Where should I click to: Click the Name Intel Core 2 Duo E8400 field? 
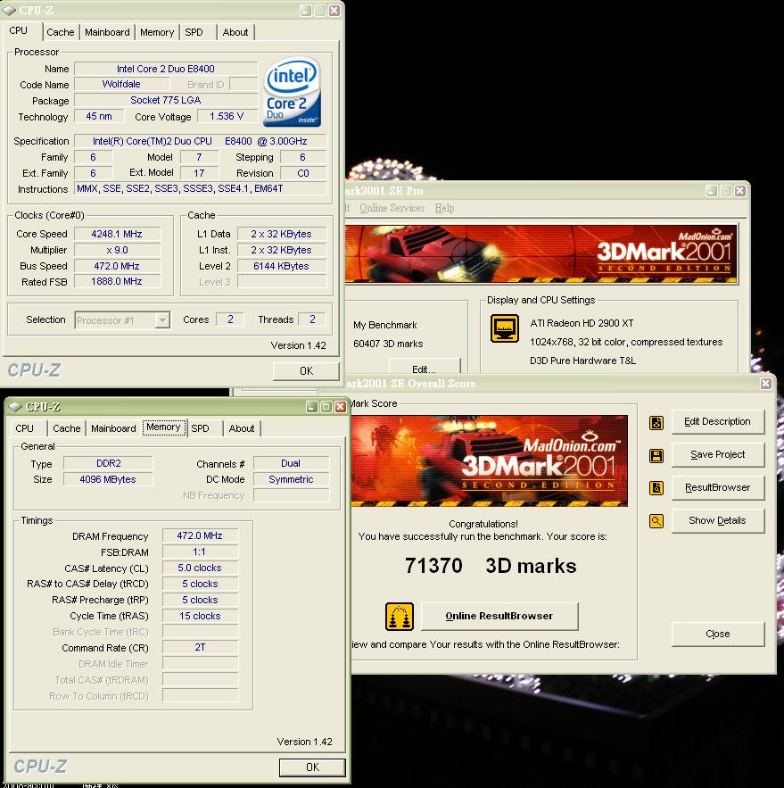coord(166,69)
